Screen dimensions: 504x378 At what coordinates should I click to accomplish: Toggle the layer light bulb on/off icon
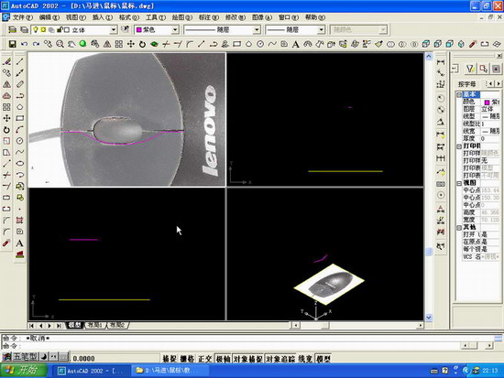36,29
